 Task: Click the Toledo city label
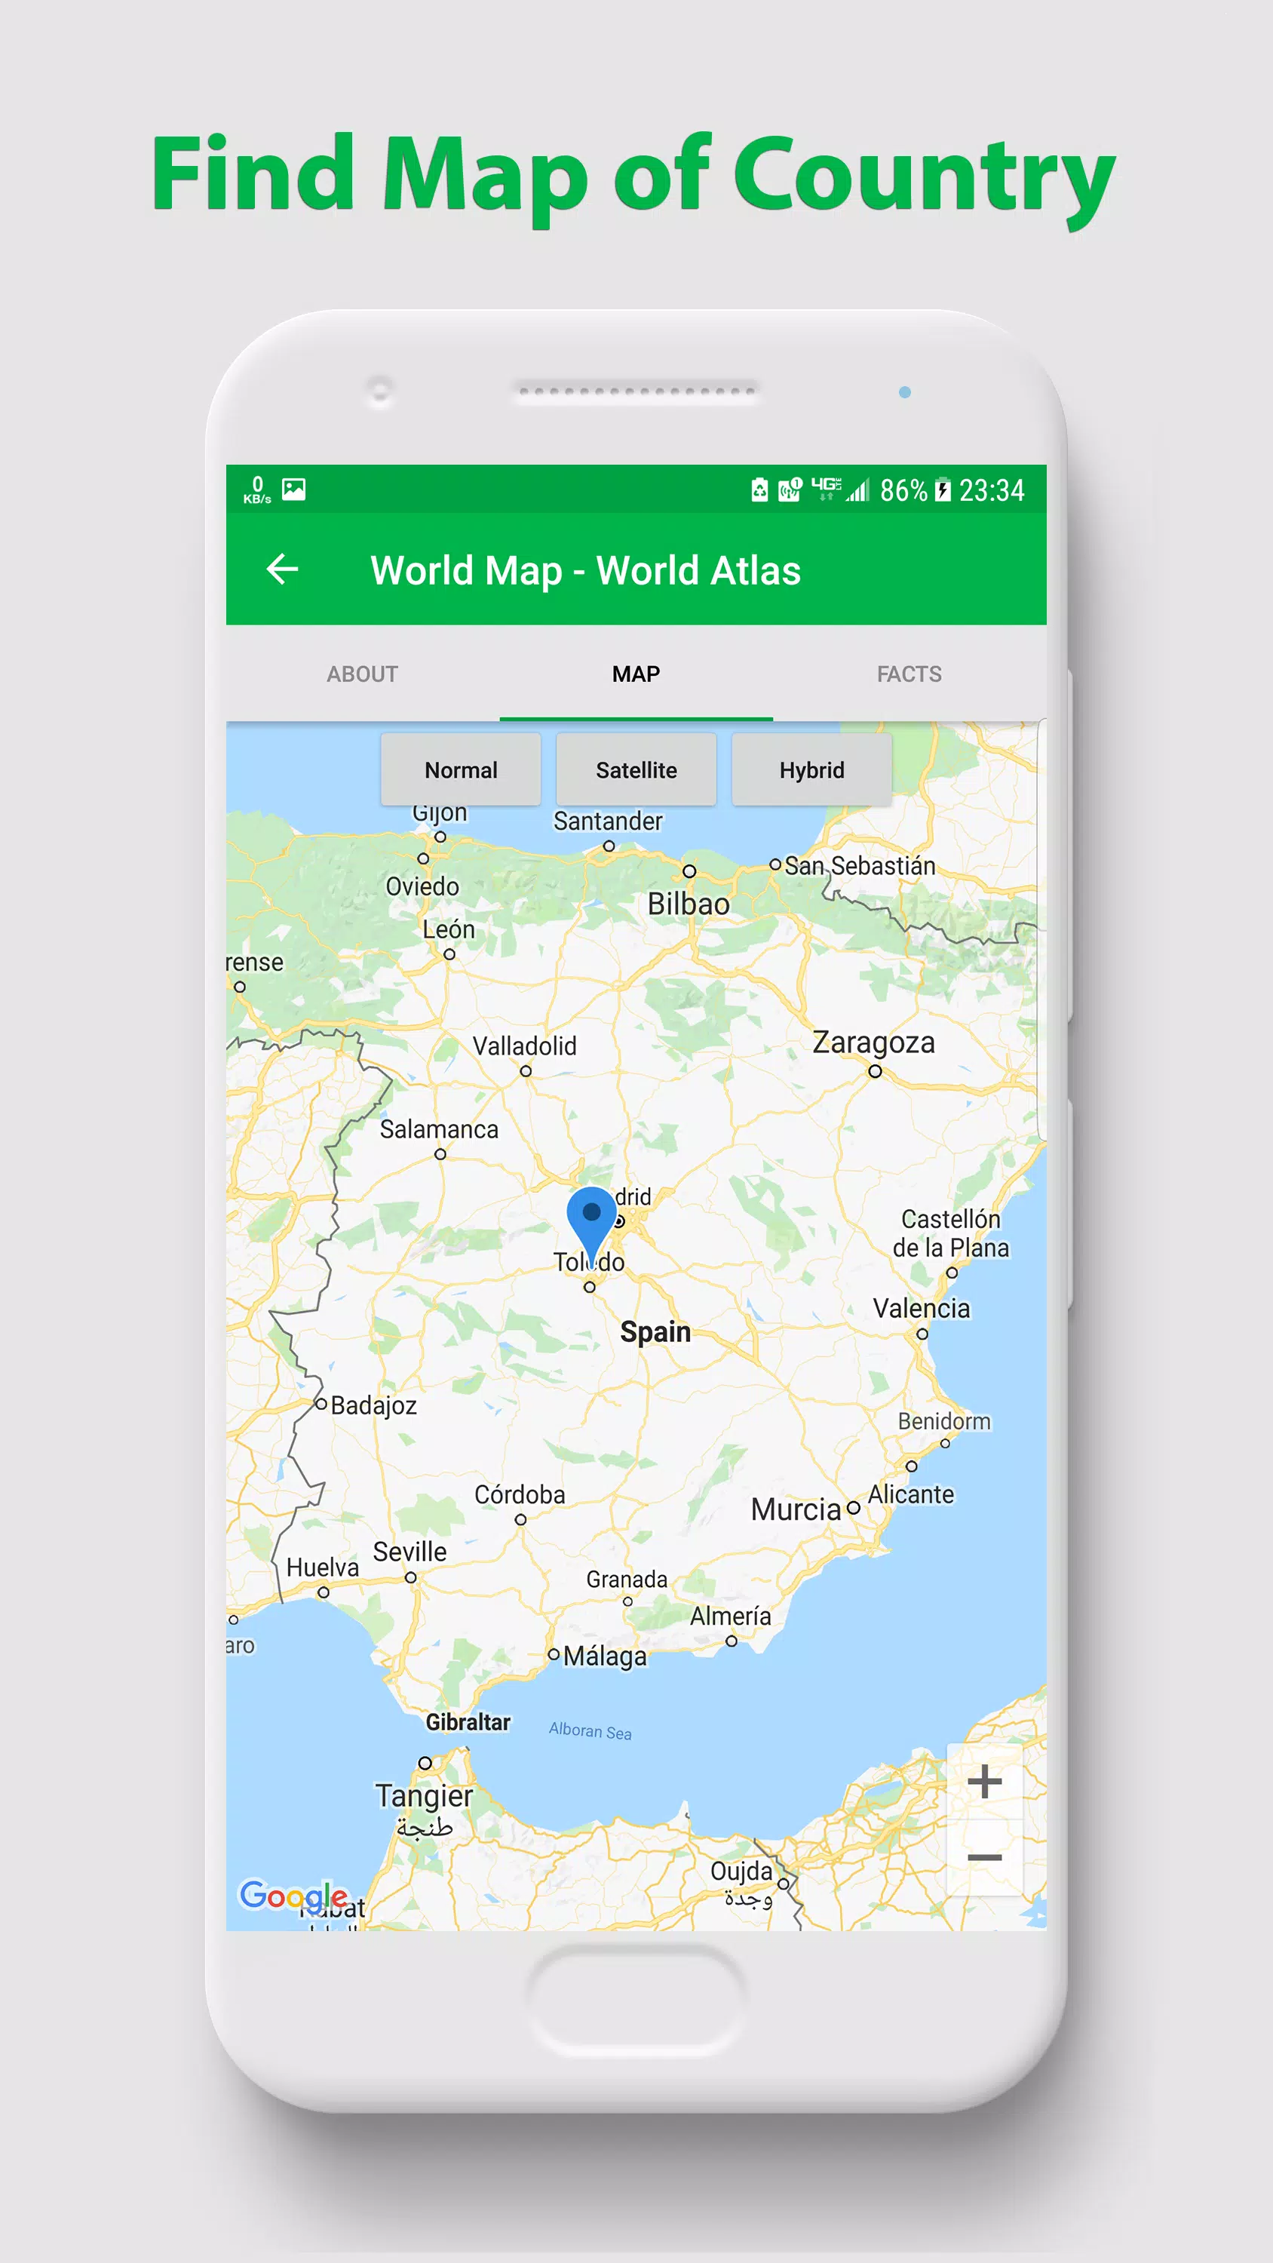pyautogui.click(x=590, y=1263)
